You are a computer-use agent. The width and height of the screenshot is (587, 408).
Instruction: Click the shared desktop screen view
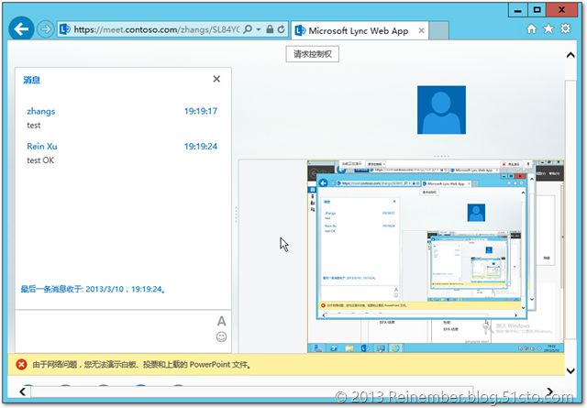tap(436, 257)
